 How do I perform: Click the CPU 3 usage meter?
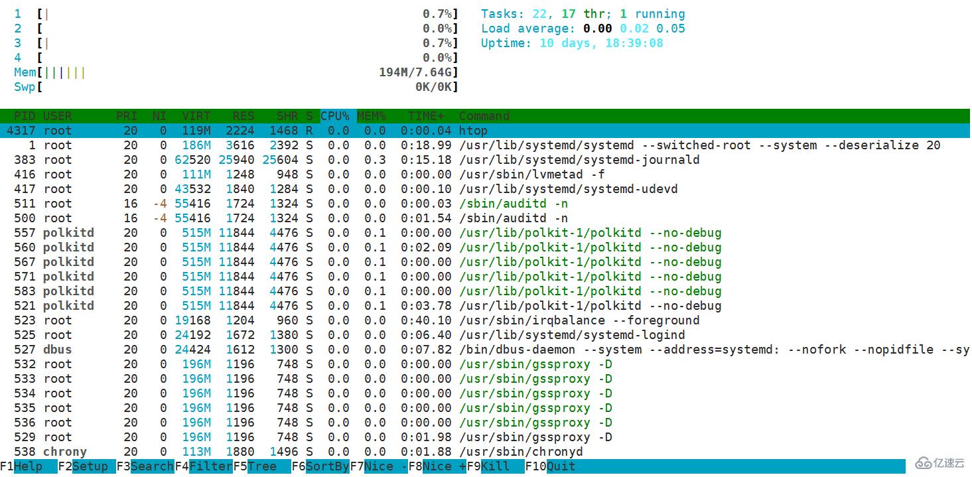[x=236, y=43]
